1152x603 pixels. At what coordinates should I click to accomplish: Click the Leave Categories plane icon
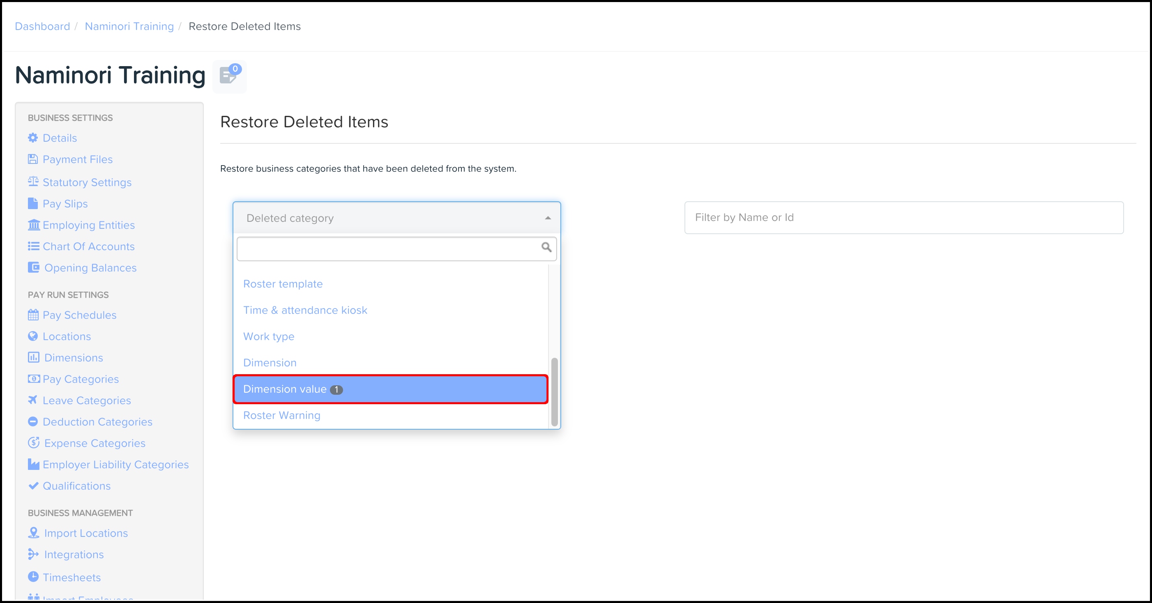pos(32,400)
